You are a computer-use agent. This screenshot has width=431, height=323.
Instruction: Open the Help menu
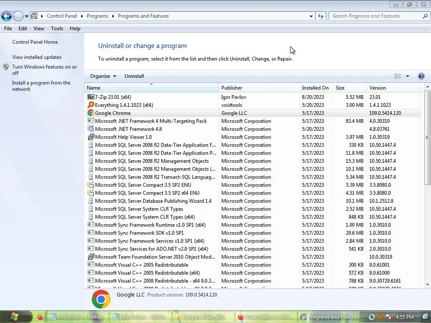(75, 29)
